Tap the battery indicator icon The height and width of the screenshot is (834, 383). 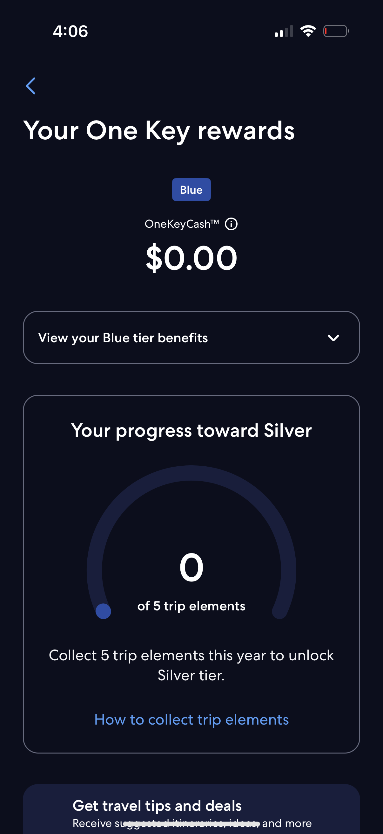point(336,31)
